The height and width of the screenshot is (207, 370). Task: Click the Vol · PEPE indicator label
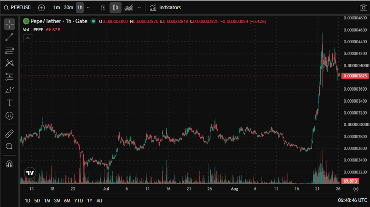[33, 30]
